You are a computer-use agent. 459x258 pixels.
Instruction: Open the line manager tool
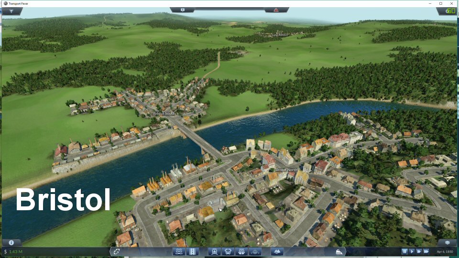pyautogui.click(x=117, y=252)
